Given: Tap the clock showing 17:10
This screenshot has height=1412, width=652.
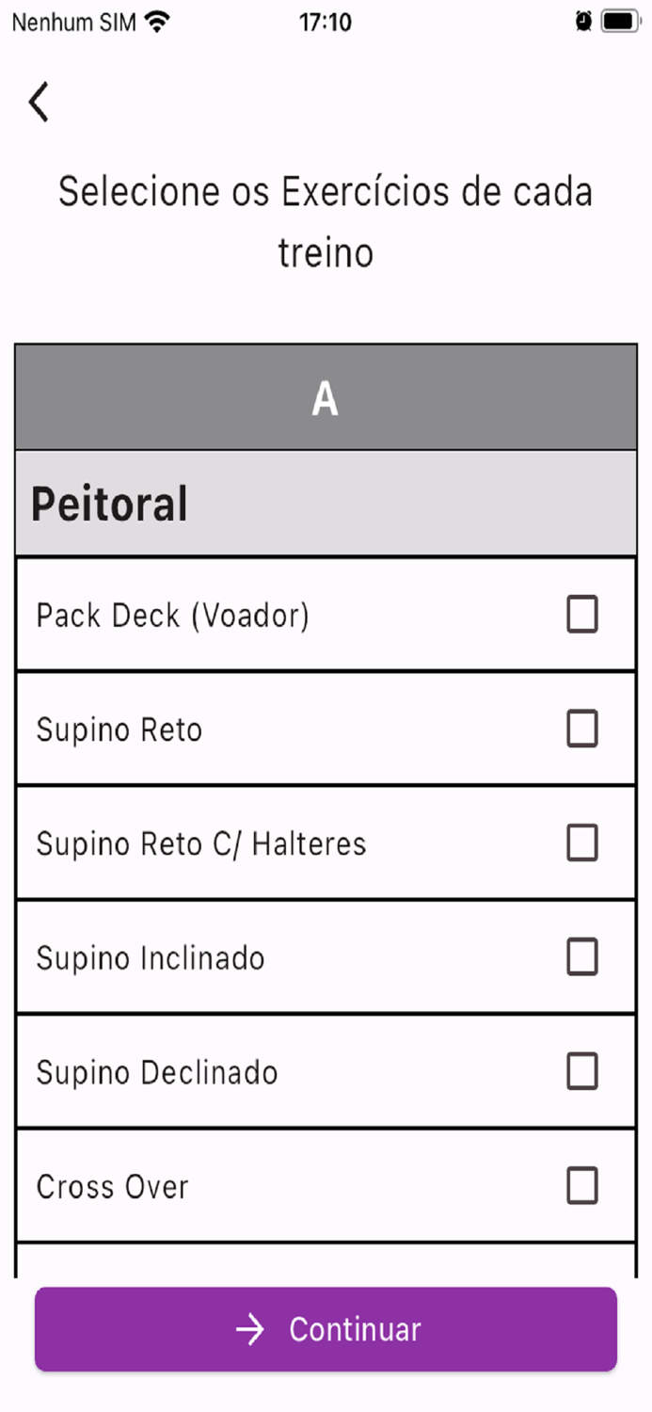Looking at the screenshot, I should [x=326, y=21].
